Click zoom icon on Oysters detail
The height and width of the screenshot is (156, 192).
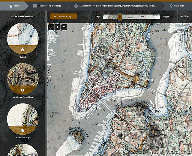(x=23, y=50)
